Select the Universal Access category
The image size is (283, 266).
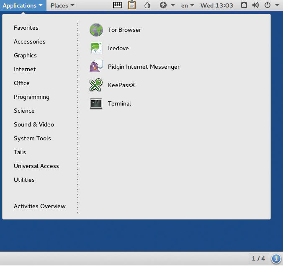(36, 166)
